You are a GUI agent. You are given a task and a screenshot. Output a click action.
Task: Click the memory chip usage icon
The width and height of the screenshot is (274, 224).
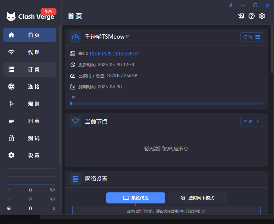click(9, 208)
